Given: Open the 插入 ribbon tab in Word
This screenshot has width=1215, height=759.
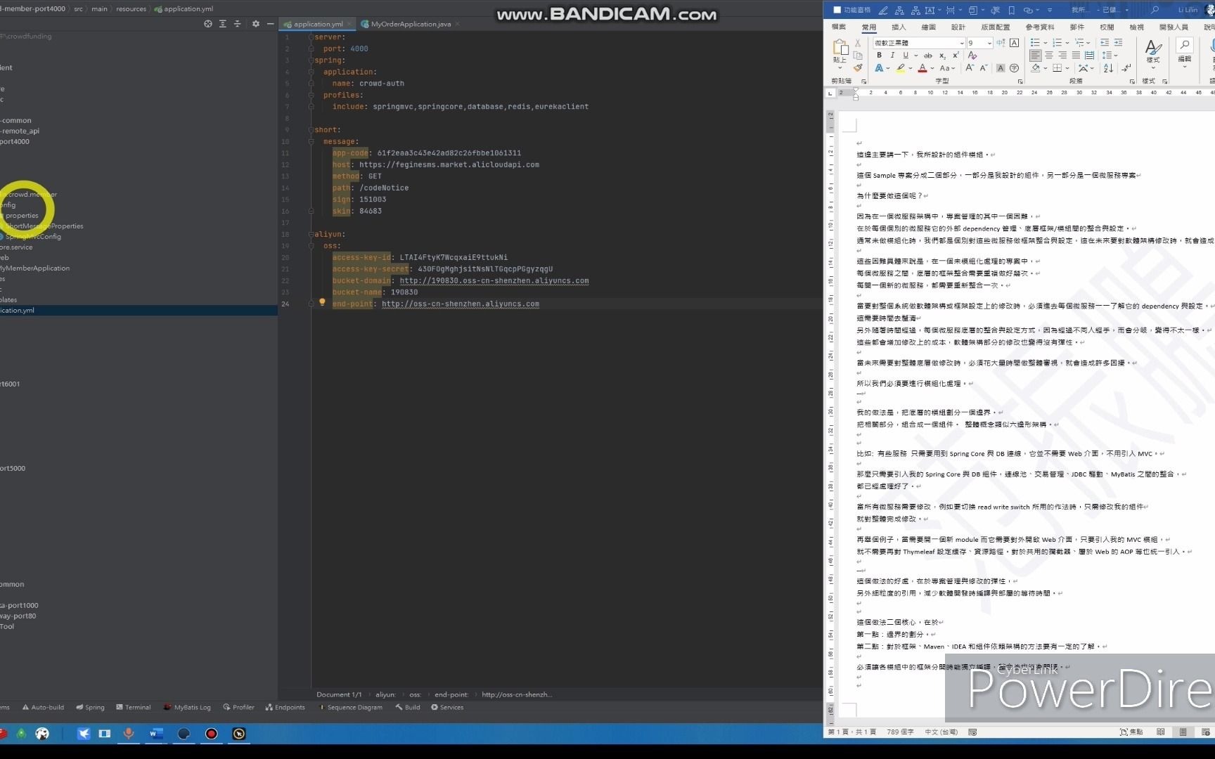Looking at the screenshot, I should [x=899, y=27].
